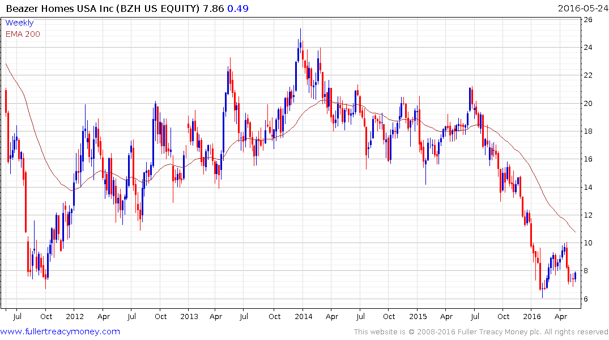609x340 pixels.
Task: Click the '26' price axis label
Action: pyautogui.click(x=588, y=19)
